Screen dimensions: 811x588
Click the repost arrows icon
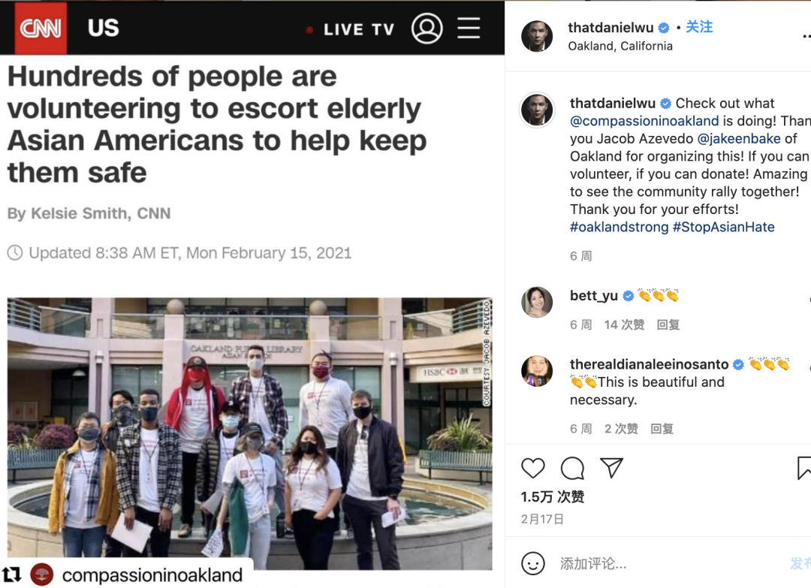tap(12, 574)
